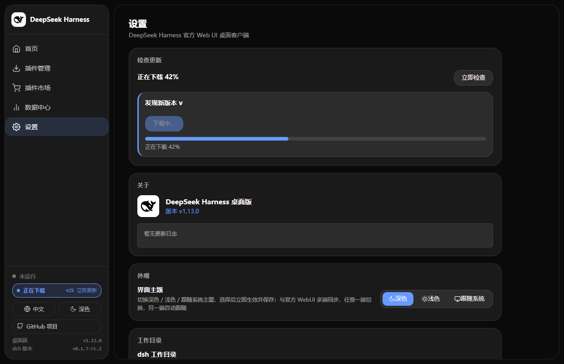Click the 42% label in sidebar download pill
Image resolution: width=564 pixels, height=364 pixels.
click(x=70, y=290)
